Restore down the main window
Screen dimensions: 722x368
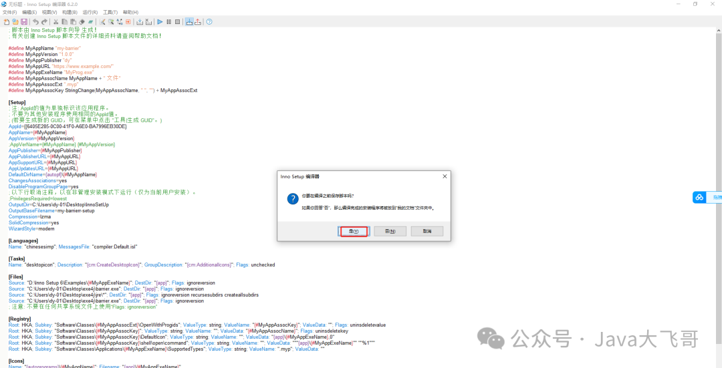click(695, 4)
